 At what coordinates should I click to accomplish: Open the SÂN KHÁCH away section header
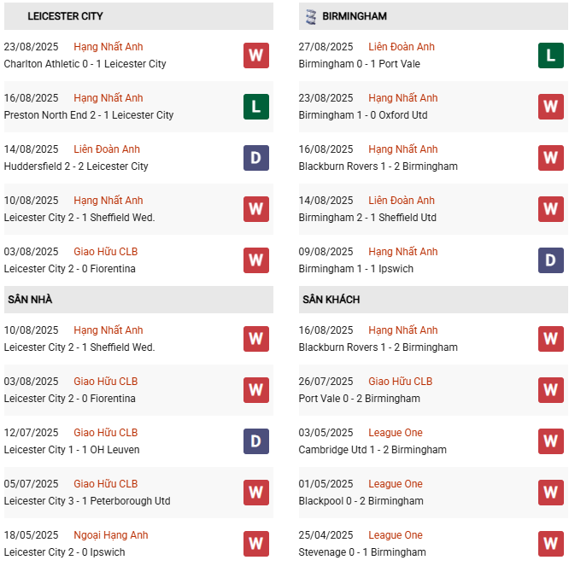tap(331, 300)
